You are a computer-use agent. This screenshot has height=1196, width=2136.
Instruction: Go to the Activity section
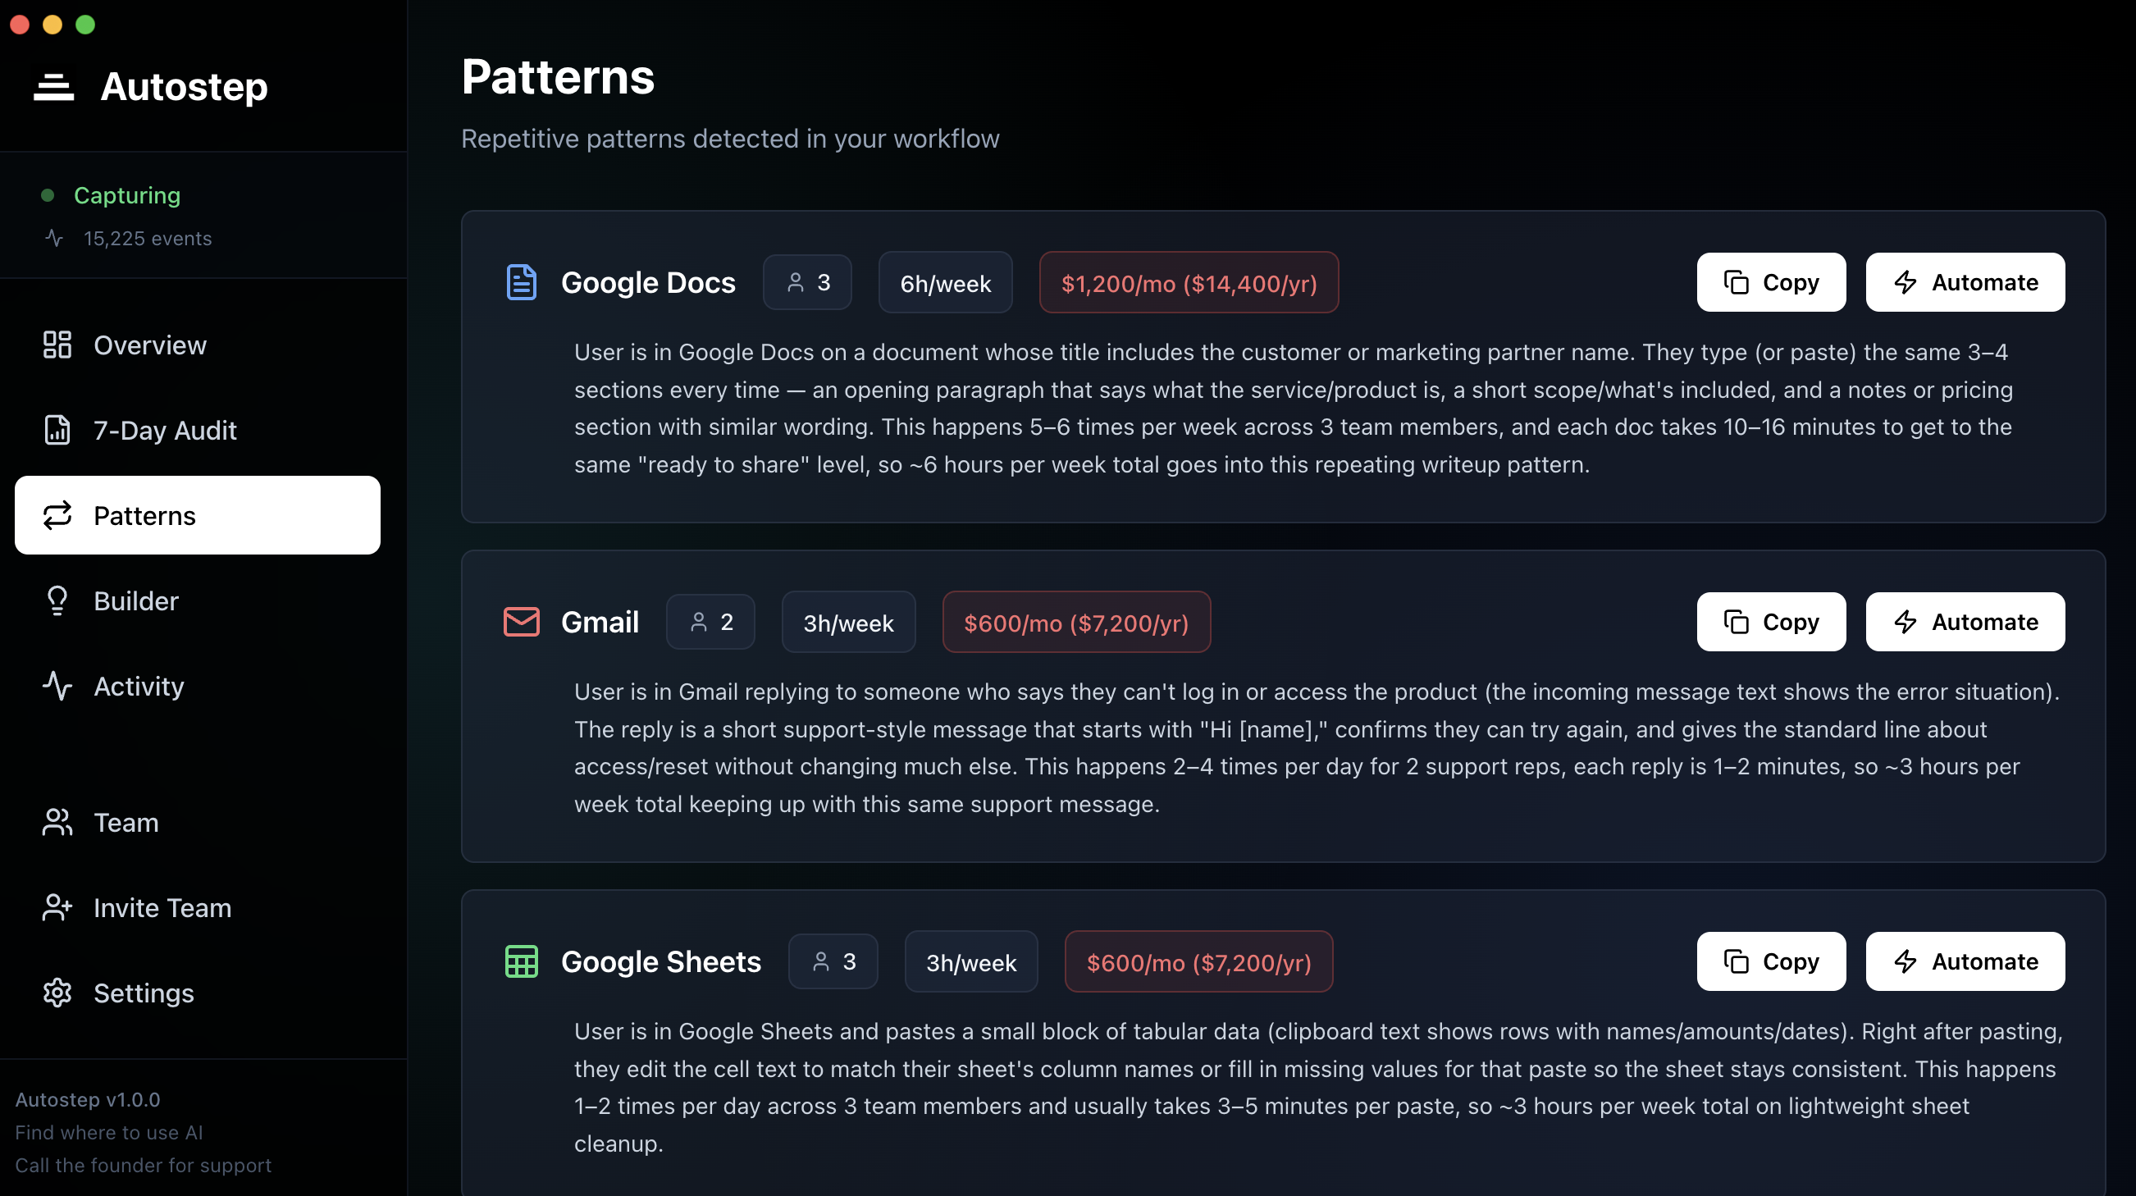pyautogui.click(x=139, y=687)
